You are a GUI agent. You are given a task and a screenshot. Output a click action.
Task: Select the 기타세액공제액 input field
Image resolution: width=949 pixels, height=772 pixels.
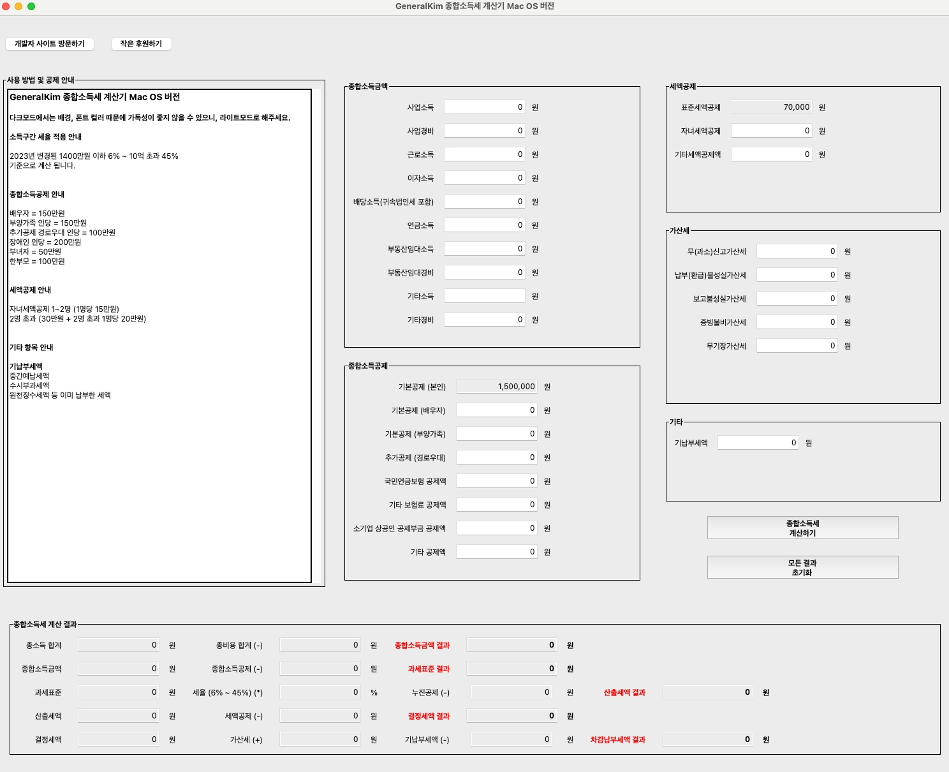coord(772,154)
